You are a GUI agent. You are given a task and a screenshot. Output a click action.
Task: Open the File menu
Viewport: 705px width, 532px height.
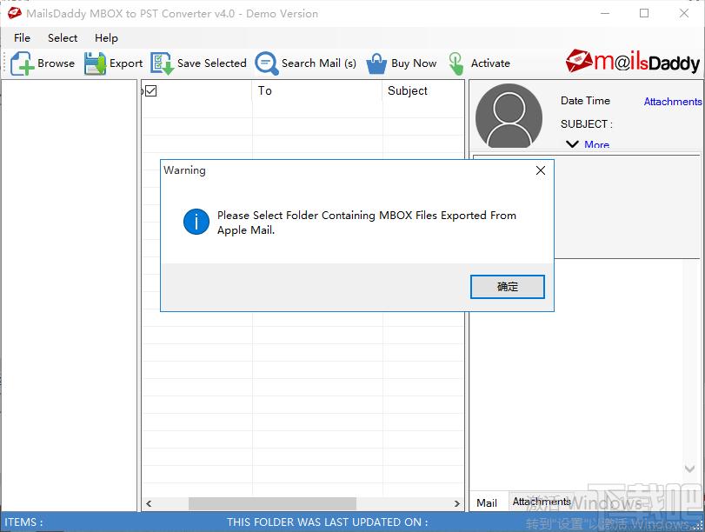coord(22,37)
